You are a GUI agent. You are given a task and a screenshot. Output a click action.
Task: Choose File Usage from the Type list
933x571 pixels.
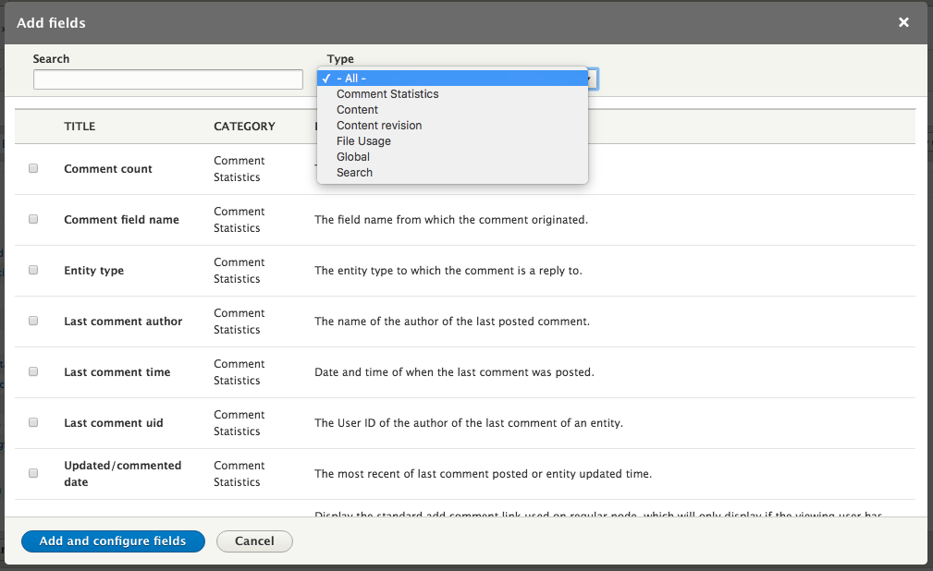363,141
